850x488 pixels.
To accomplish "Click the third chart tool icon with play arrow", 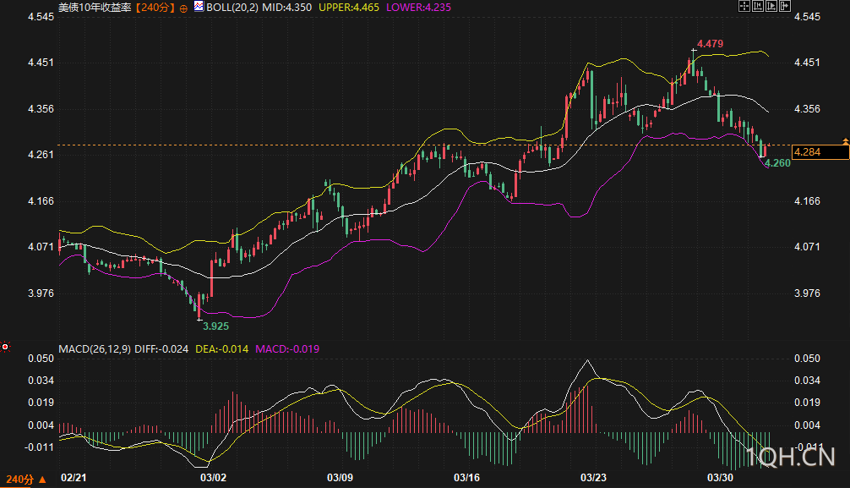I will 771,6.
